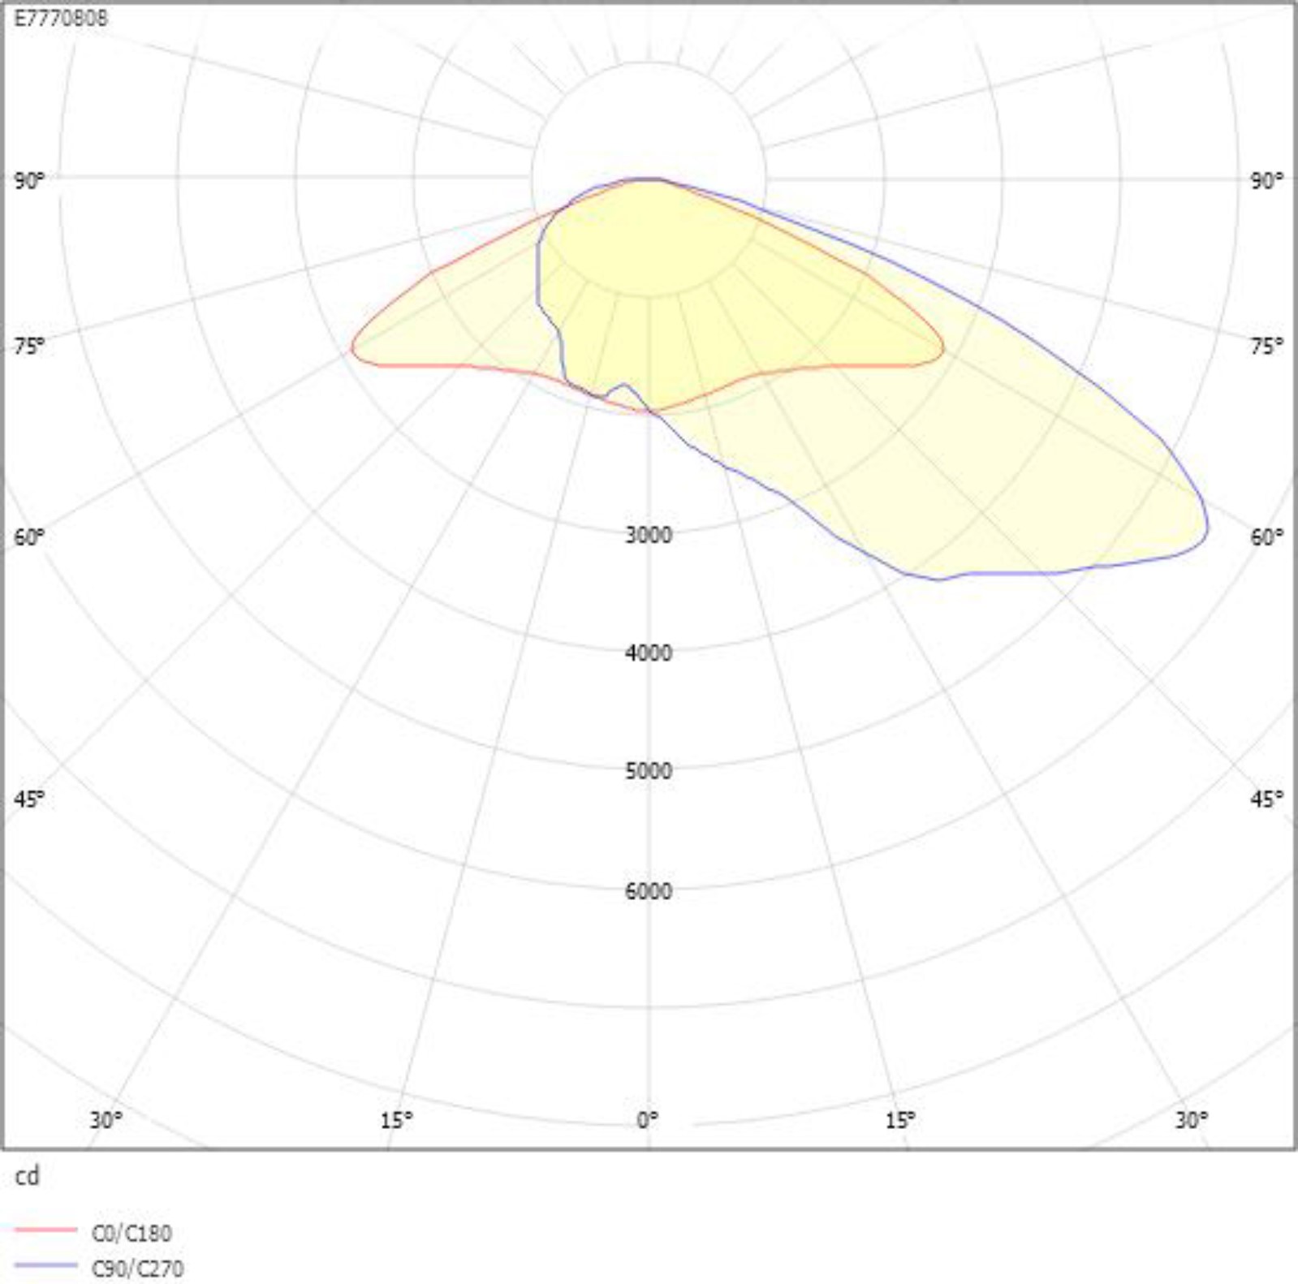The height and width of the screenshot is (1284, 1298).
Task: Select the C90/C270 legend text
Action: (x=137, y=1268)
